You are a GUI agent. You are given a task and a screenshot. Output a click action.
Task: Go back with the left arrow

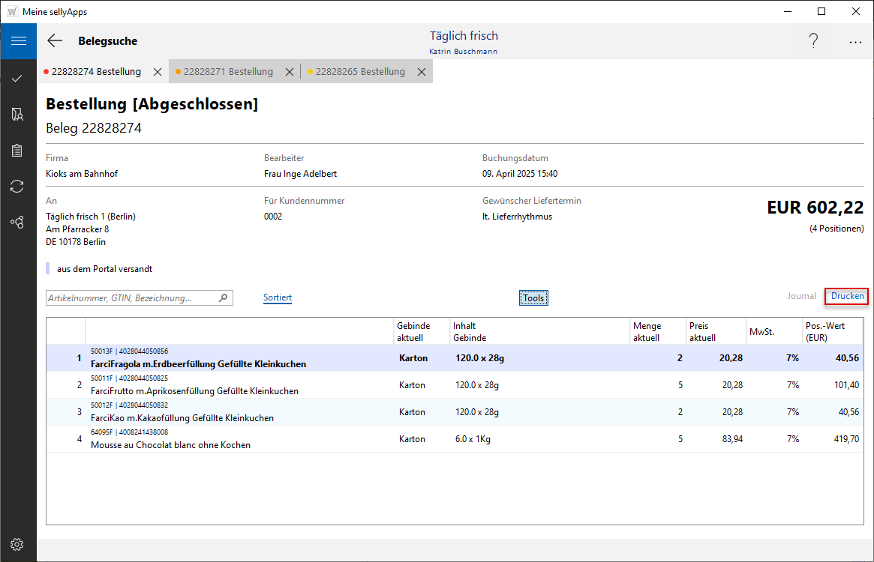[55, 41]
